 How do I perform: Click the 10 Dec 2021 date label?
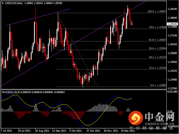pos(128,130)
